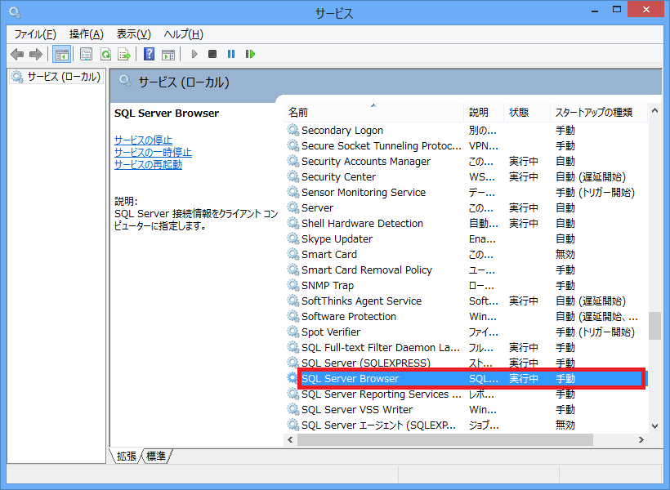Select サービス (ローカル) in the left tree
Screen dimensions: 670x490
pyautogui.click(x=56, y=77)
